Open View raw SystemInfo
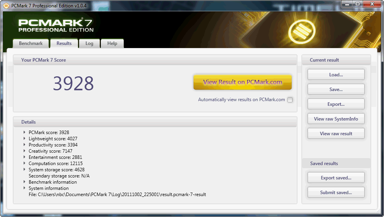384x217 pixels. pyautogui.click(x=336, y=119)
